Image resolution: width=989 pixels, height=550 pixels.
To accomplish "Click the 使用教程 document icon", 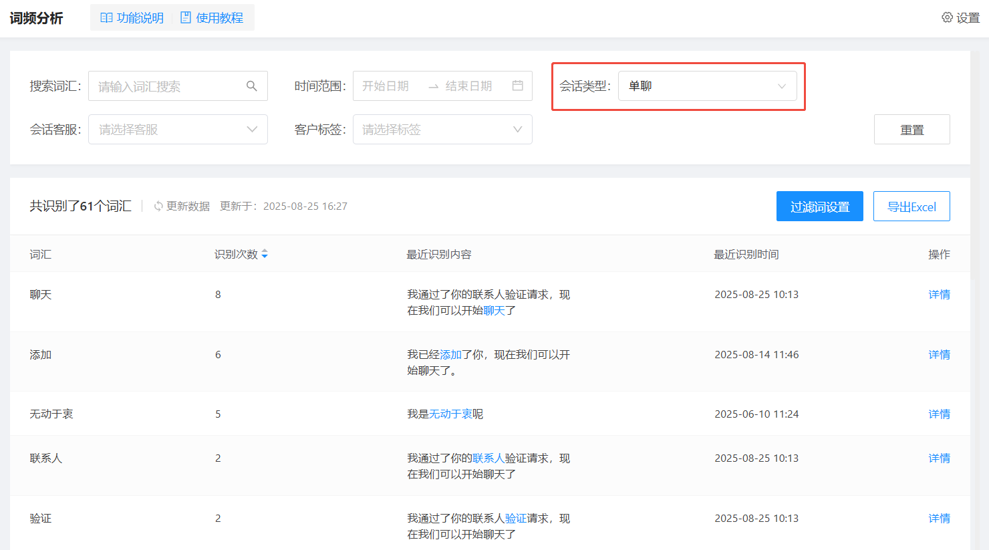I will click(x=186, y=18).
